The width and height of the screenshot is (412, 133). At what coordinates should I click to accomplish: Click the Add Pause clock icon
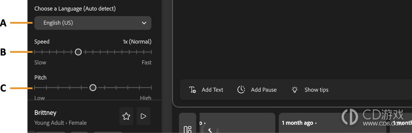[241, 90]
